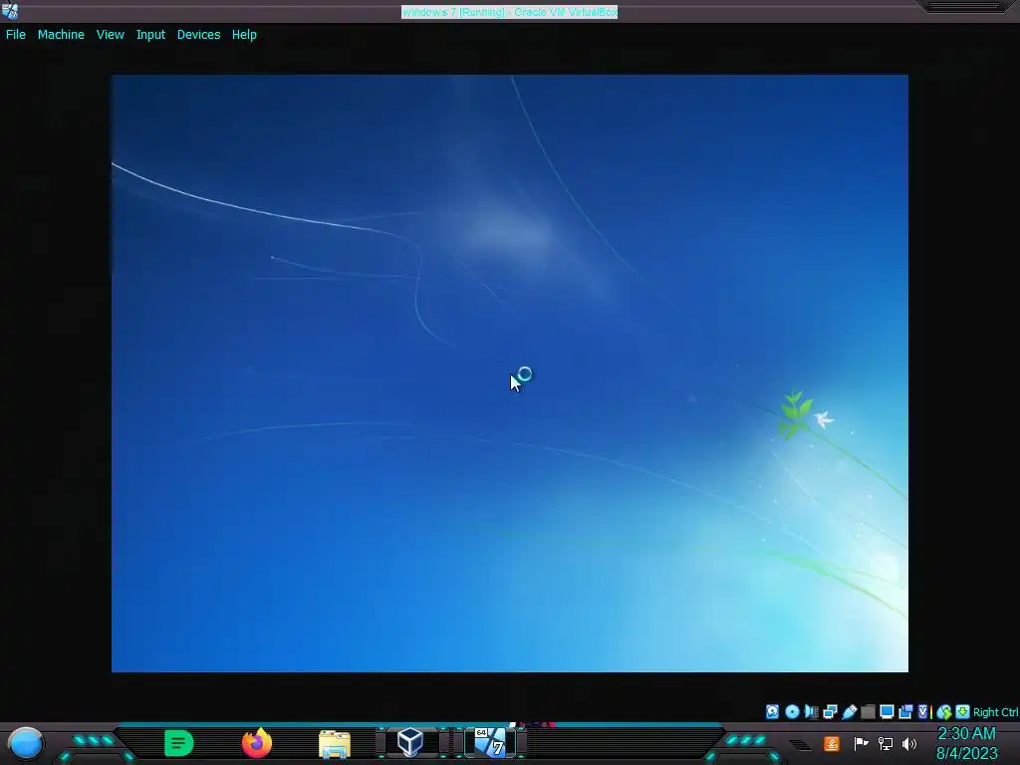The width and height of the screenshot is (1020, 765).
Task: Click the date 8/4/2023 on taskbar
Action: tap(966, 754)
